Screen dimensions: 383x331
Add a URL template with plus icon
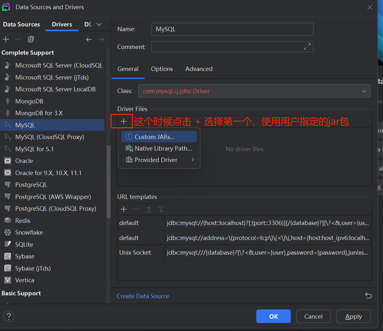[124, 209]
